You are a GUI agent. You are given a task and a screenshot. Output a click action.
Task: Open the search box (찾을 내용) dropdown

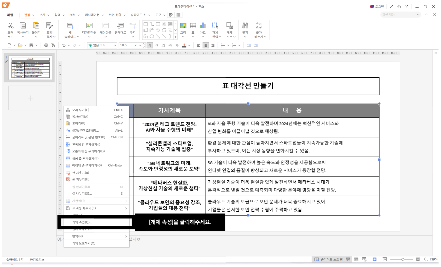(x=418, y=15)
